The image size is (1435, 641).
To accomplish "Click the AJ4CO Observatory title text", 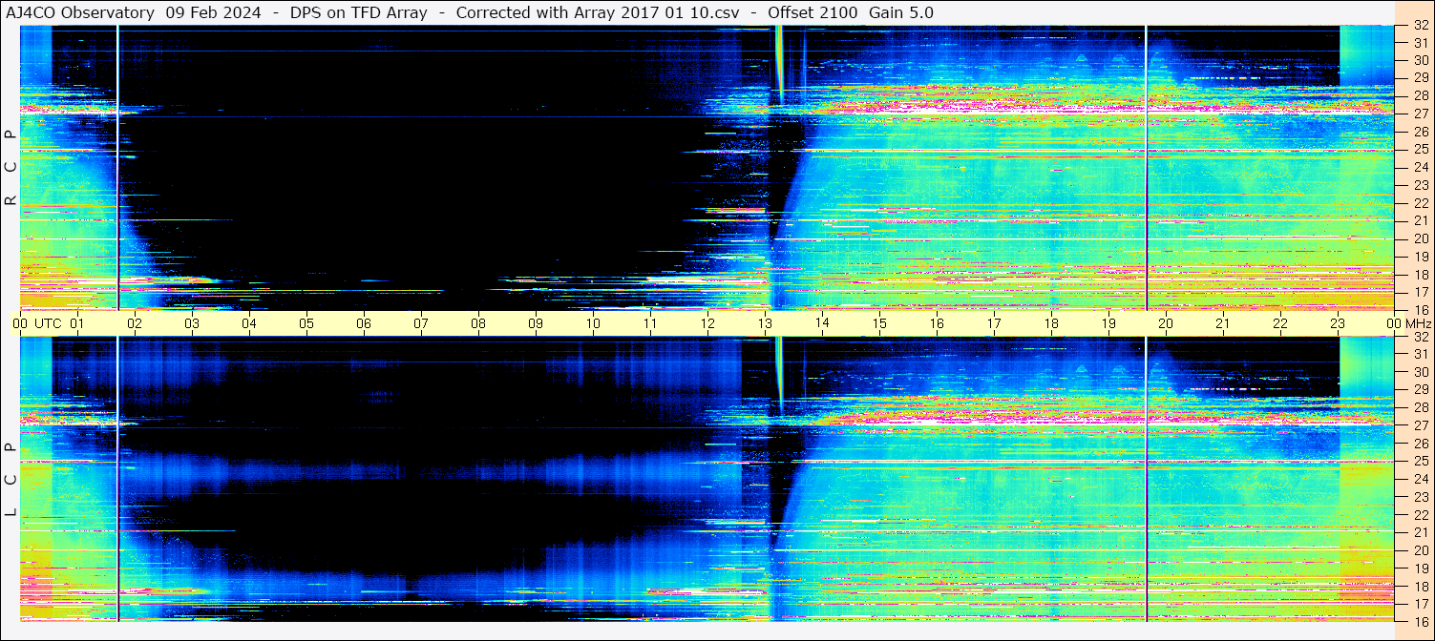I will coord(80,12).
